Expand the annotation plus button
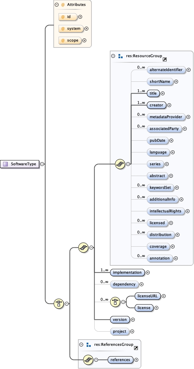 176,258
